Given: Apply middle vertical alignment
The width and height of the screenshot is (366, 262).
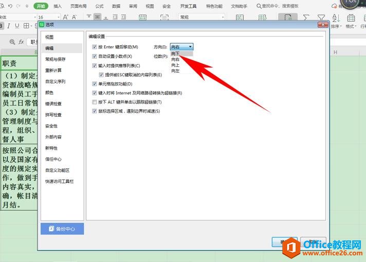Looking at the screenshot, I should coord(97,17).
